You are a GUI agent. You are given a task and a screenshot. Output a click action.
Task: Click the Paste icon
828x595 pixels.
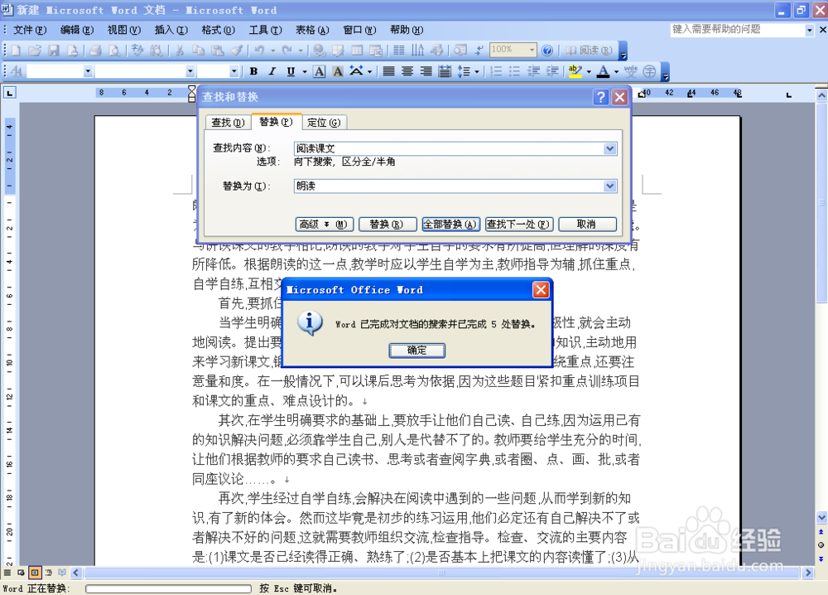click(217, 51)
